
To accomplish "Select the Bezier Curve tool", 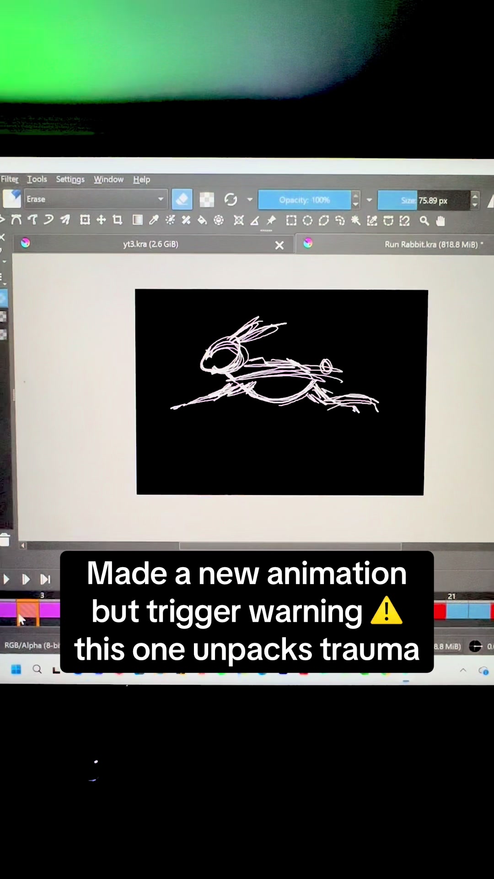I will [16, 220].
